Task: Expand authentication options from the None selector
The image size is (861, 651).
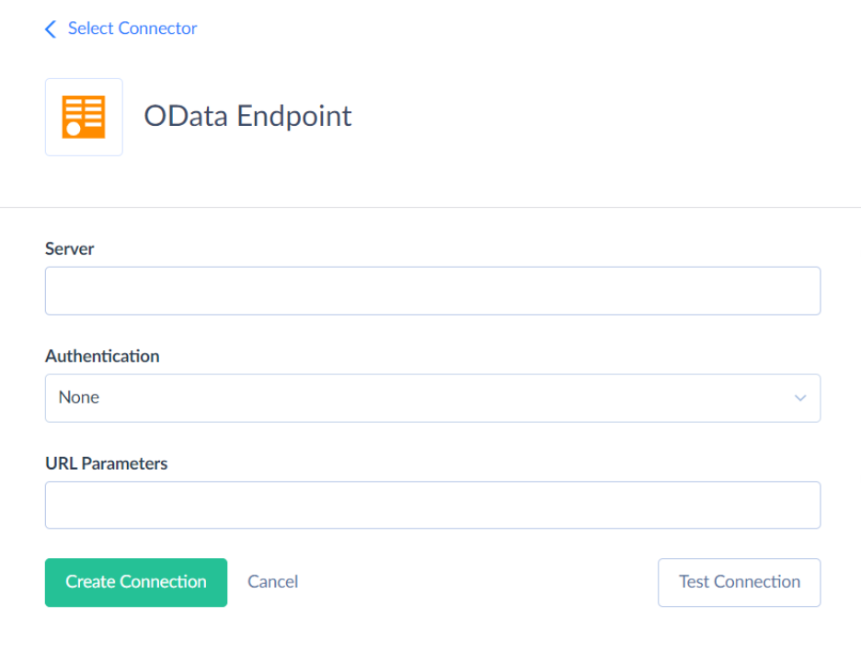Action: click(x=432, y=398)
